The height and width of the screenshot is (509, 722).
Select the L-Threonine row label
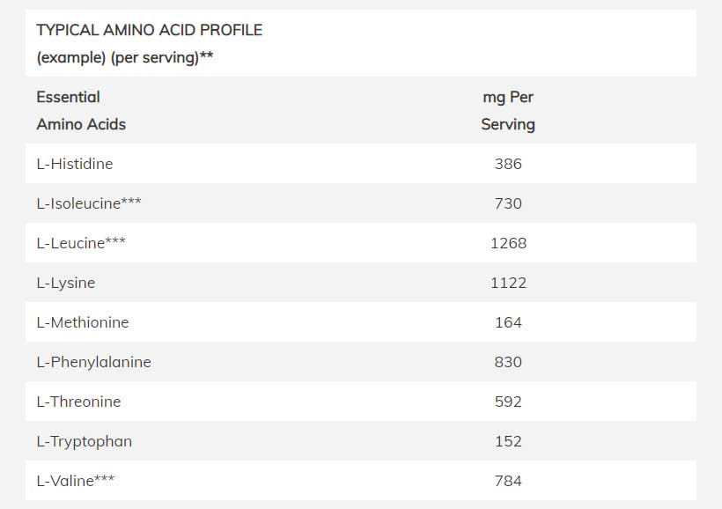coord(79,402)
